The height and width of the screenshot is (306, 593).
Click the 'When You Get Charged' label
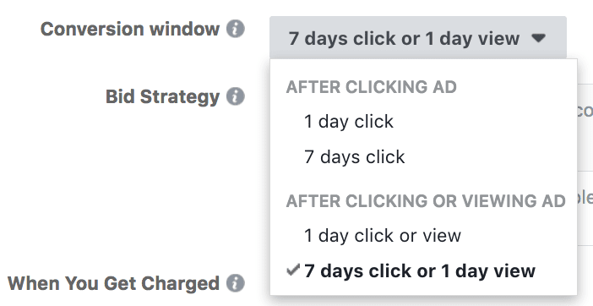(x=113, y=283)
